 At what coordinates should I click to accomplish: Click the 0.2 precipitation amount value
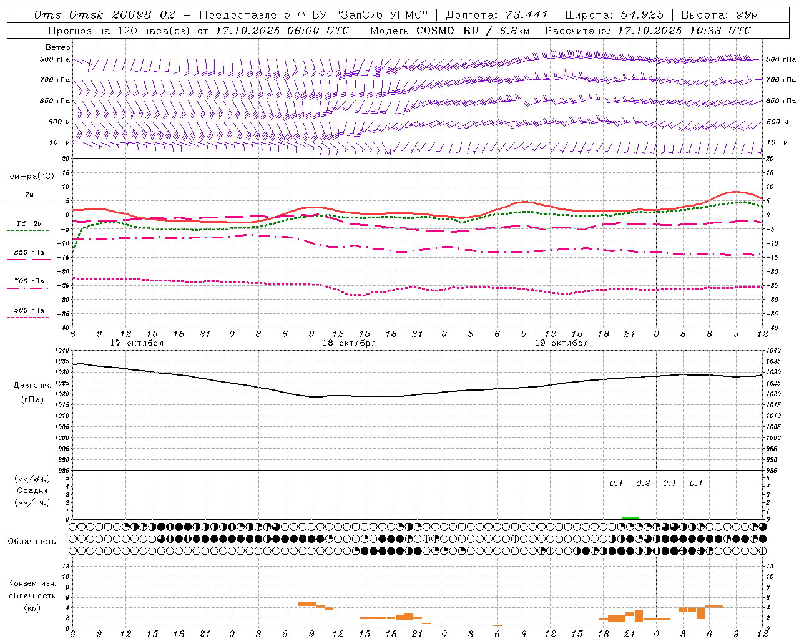click(643, 483)
